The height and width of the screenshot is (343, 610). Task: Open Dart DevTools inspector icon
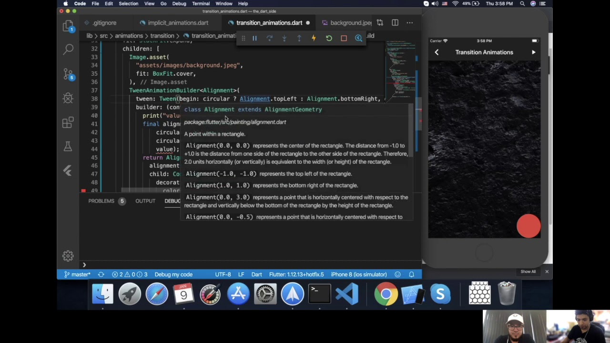pos(358,38)
